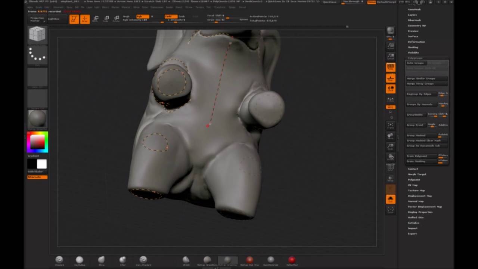Toggle the Xyz rotation mode button
478x269 pixels.
(x=390, y=107)
